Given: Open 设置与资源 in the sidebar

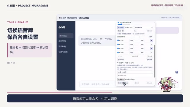Looking at the screenshot, I should 63,52.
